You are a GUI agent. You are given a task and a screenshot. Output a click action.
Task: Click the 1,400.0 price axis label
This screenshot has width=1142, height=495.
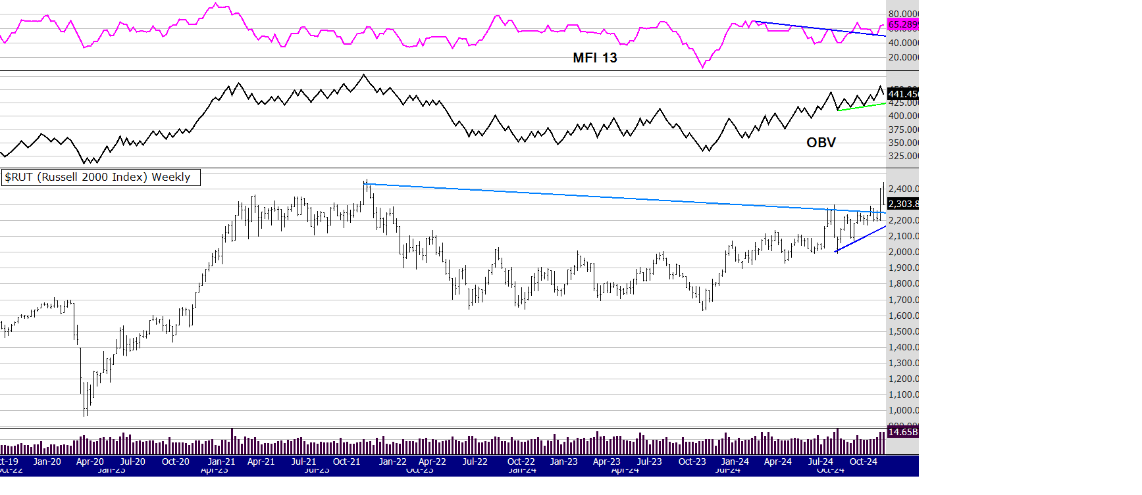(903, 347)
